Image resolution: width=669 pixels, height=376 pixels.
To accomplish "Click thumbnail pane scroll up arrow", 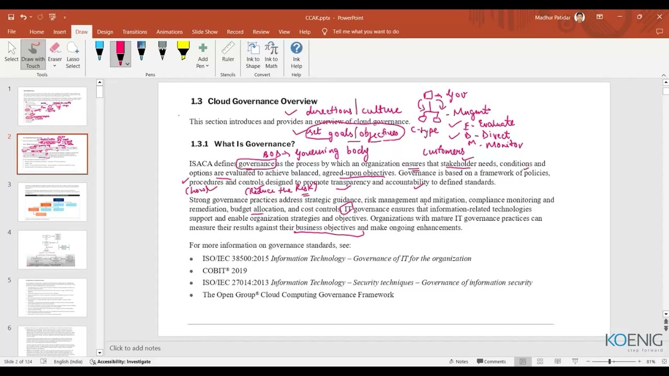I will click(x=99, y=82).
